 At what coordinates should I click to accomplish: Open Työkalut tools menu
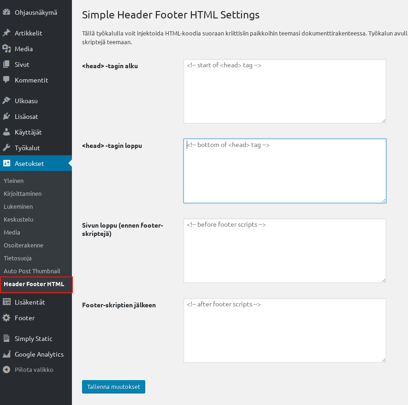tap(36, 147)
